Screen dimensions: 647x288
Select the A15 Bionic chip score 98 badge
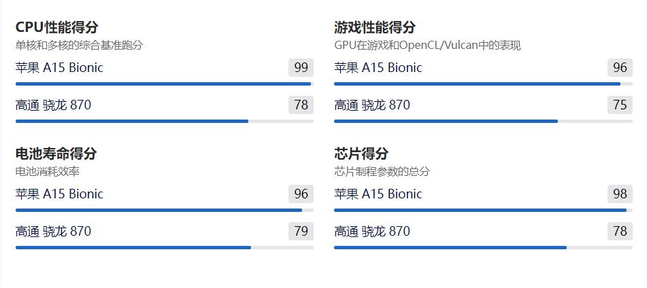(620, 194)
